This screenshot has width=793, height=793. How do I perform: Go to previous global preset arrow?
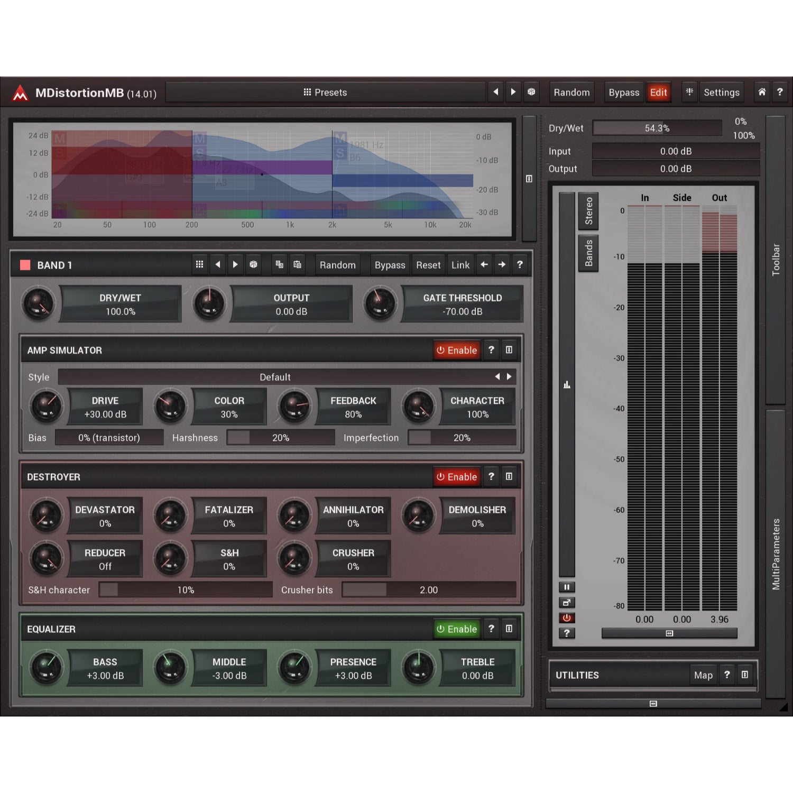496,92
